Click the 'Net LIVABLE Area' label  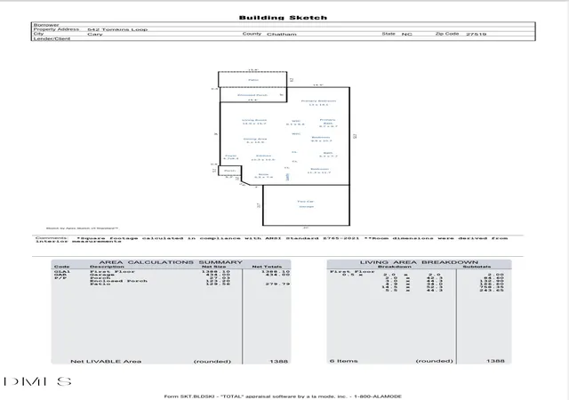106,362
